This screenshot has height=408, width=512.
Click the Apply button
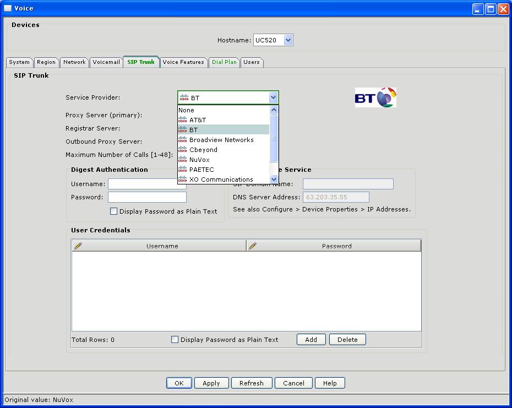coord(211,383)
